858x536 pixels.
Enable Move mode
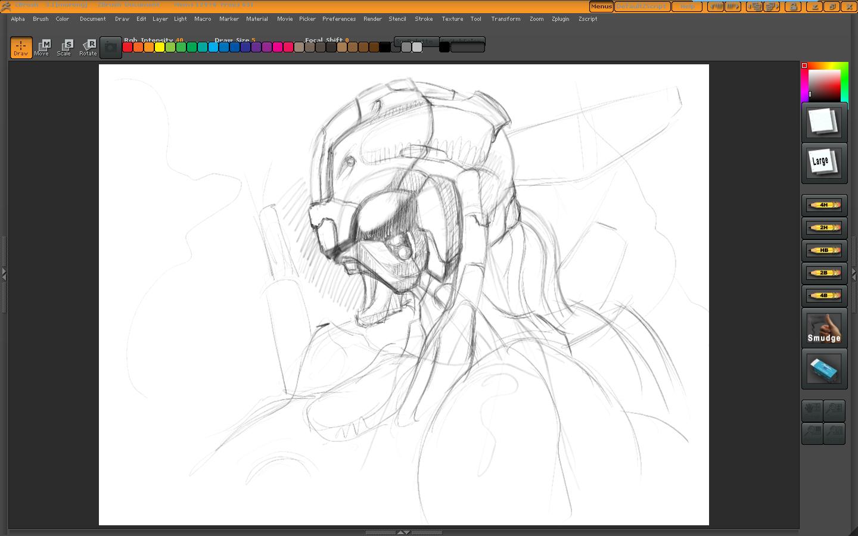tap(42, 48)
